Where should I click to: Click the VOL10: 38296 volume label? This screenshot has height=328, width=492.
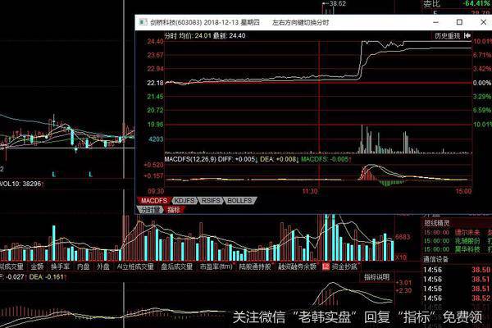tap(20, 184)
